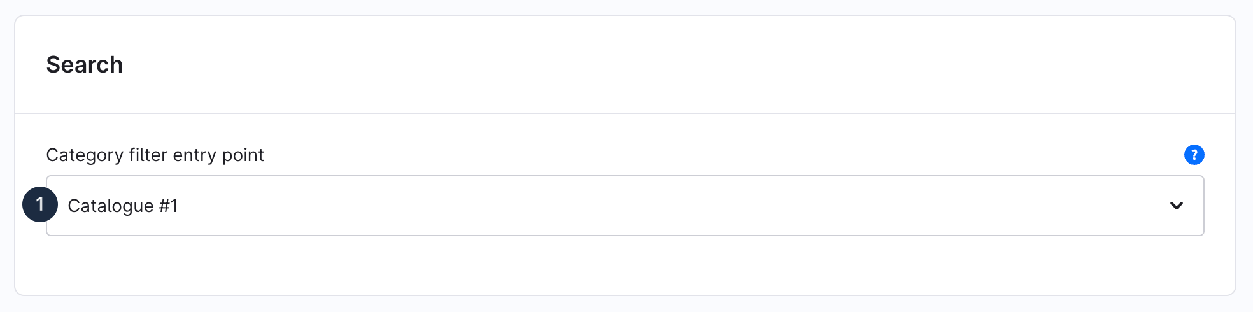The image size is (1253, 312).
Task: Click empty header area right of Search
Action: tap(637, 65)
